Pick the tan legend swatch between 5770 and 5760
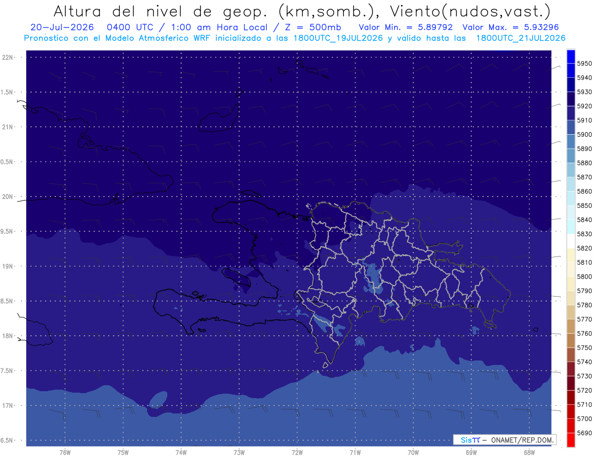 click(570, 326)
